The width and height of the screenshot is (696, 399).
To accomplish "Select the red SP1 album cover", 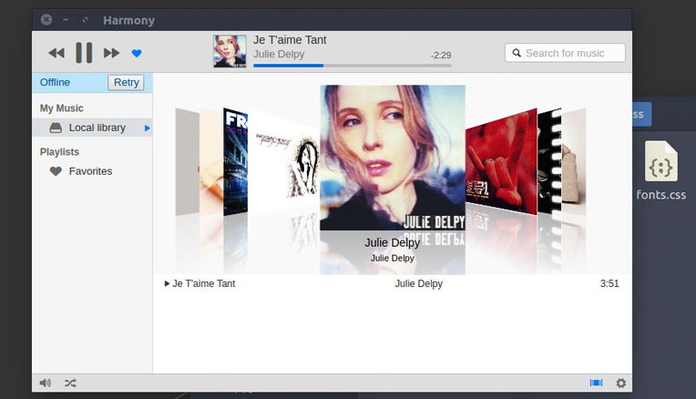I will tap(501, 162).
